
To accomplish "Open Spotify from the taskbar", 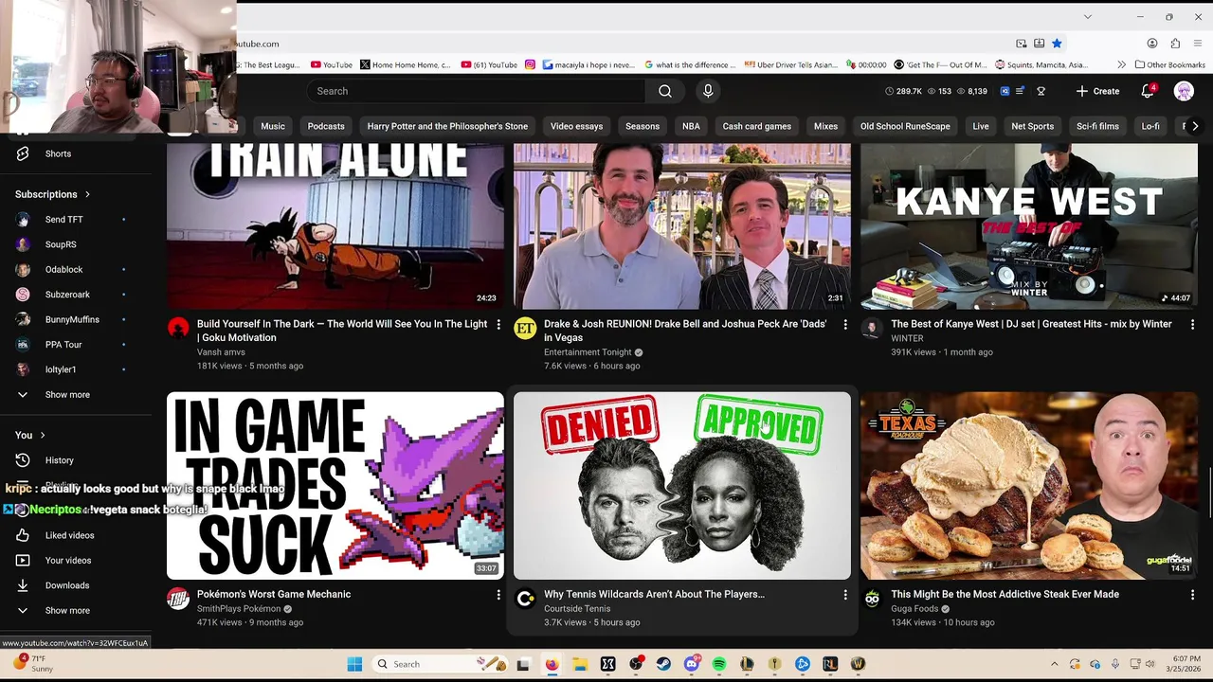I will [x=719, y=664].
